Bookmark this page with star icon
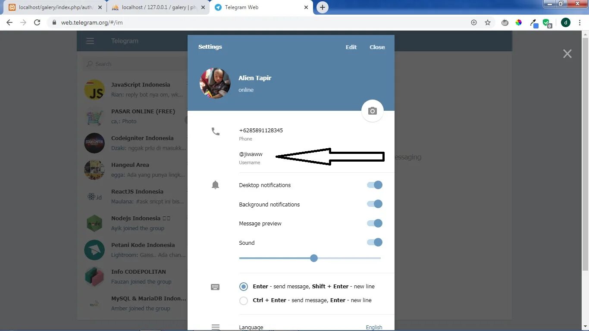Screen dimensions: 589x331 [488, 22]
